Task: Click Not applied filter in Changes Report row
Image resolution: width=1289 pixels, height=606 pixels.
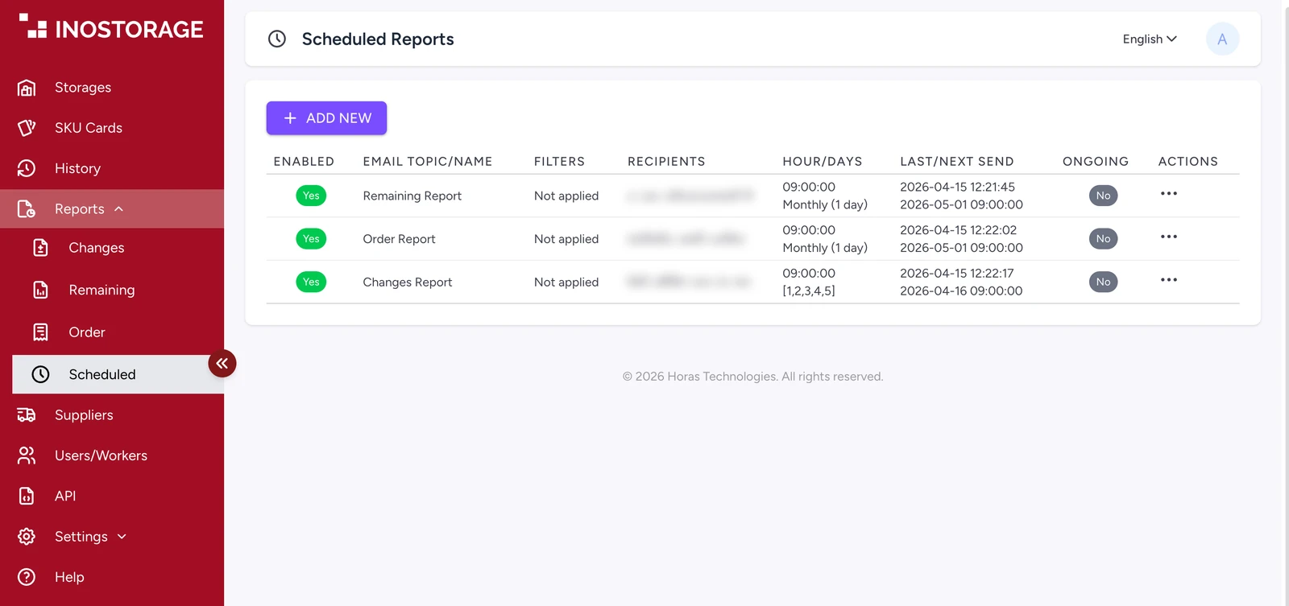Action: 566,282
